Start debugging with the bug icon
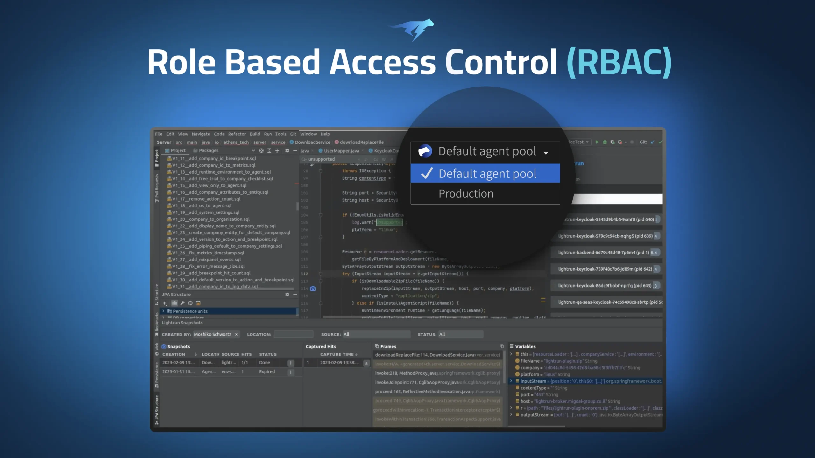815x458 pixels. [x=605, y=142]
